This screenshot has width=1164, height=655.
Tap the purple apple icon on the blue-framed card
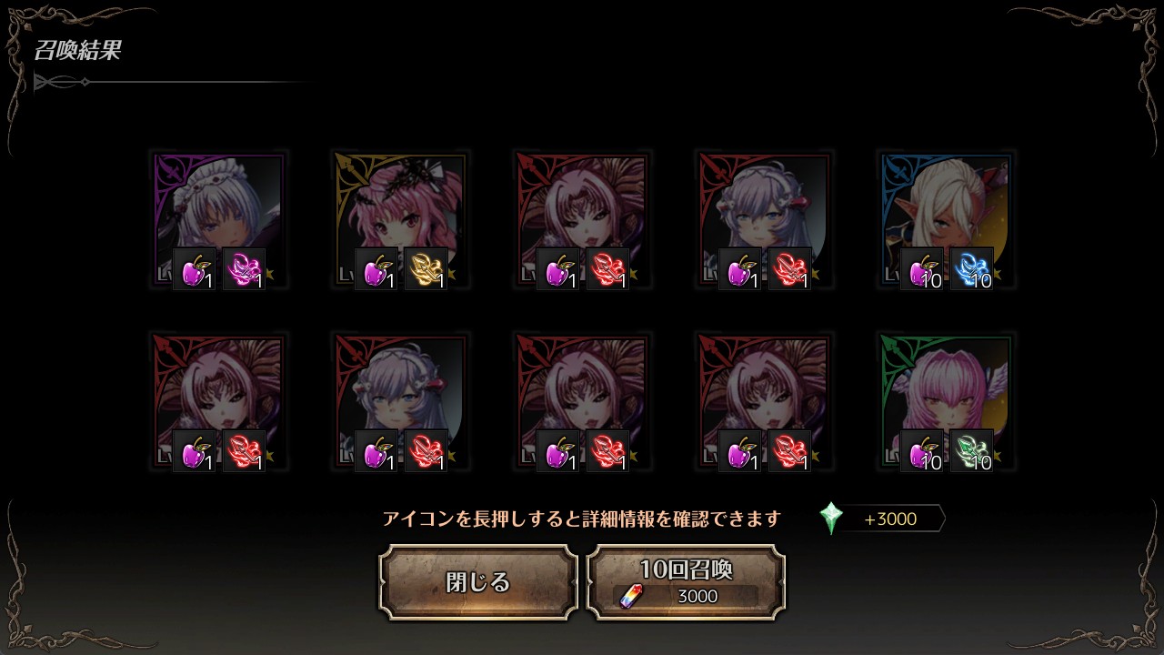tap(921, 269)
